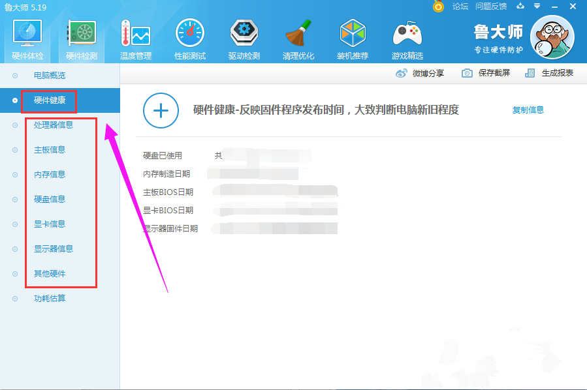Capture screen with 保存截屏 camera icon
This screenshot has width=587, height=390.
(x=466, y=74)
